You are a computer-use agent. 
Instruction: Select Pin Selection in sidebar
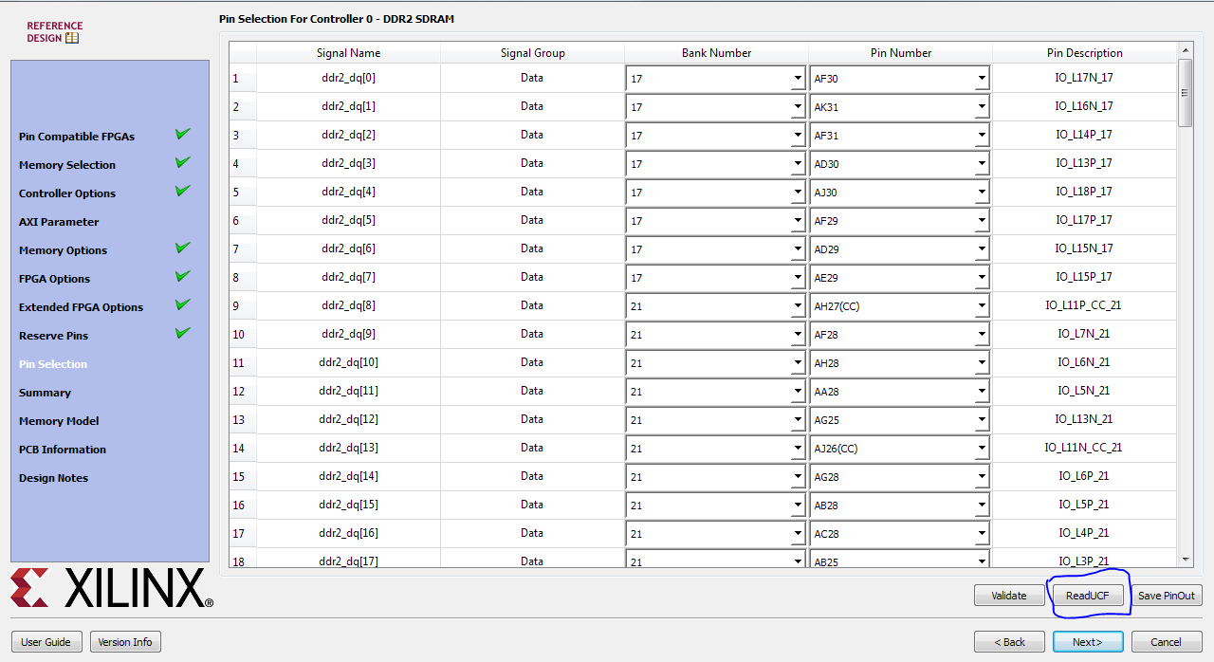tap(53, 364)
